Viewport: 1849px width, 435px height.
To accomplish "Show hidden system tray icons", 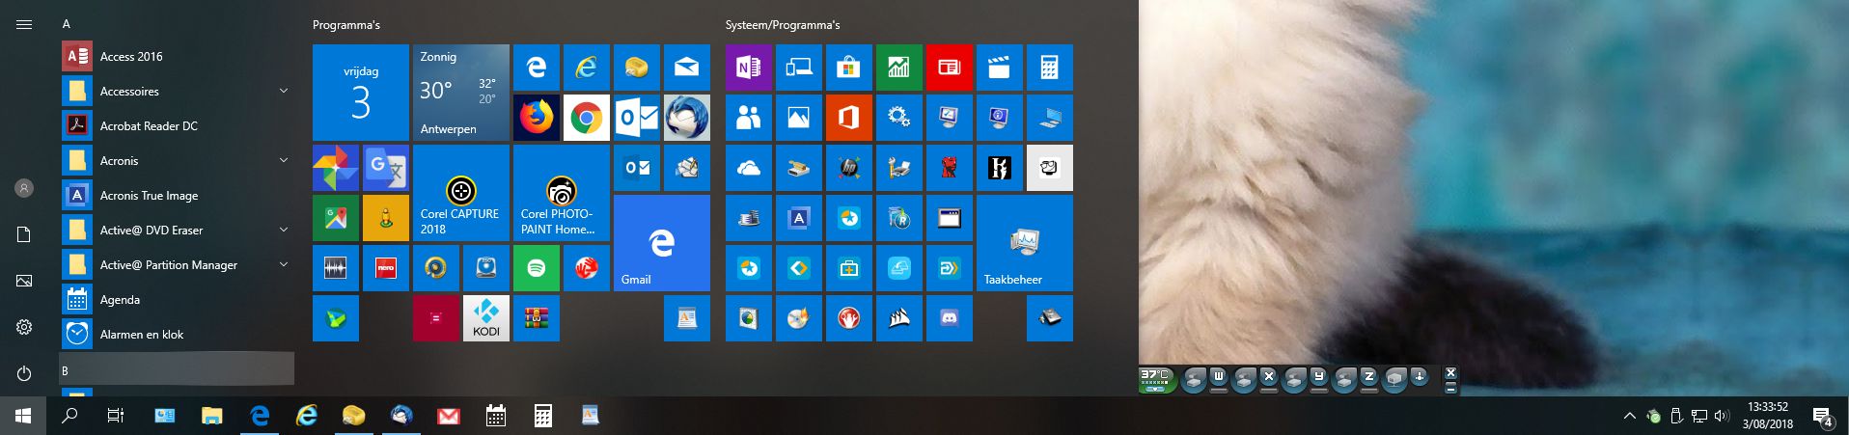I will [1630, 416].
